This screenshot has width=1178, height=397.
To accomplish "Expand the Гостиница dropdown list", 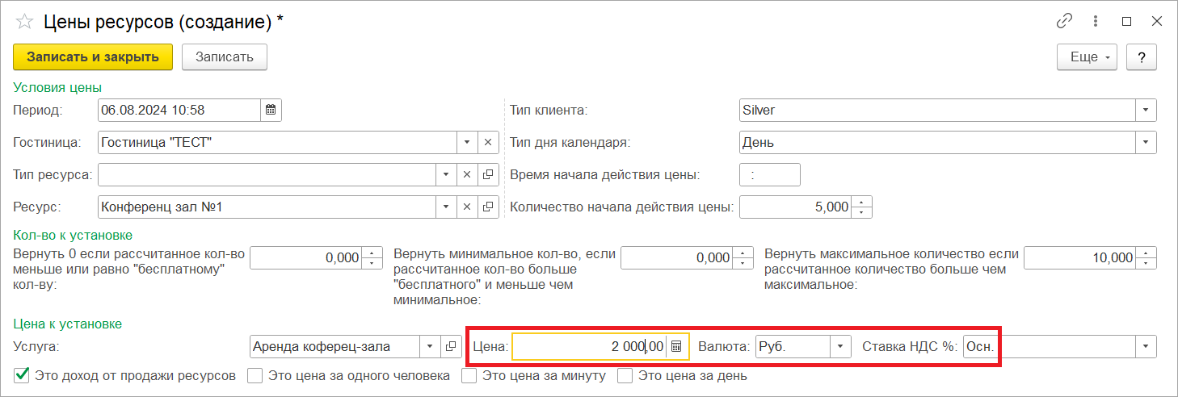I will pos(466,142).
